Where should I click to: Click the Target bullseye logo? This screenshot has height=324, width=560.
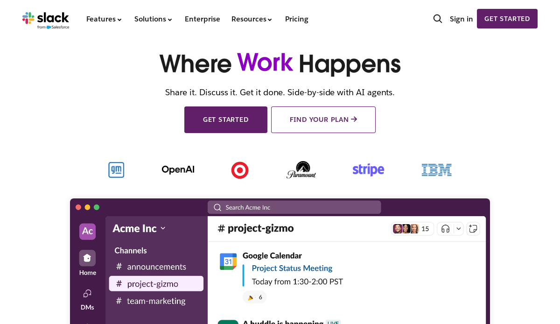coord(240,170)
